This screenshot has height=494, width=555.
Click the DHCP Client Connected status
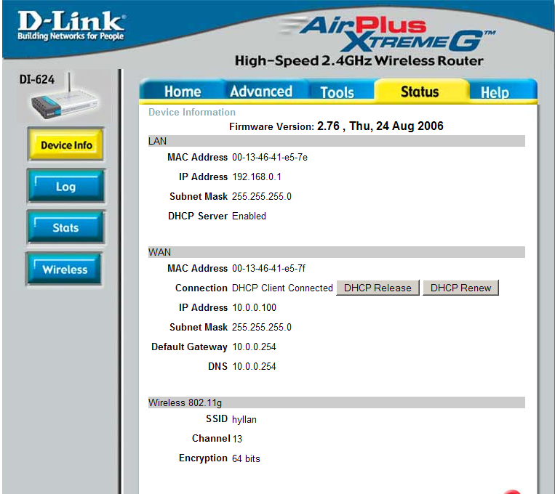[x=282, y=288]
